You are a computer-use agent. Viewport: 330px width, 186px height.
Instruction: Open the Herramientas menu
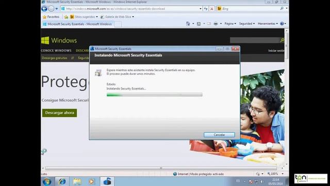pos(268,24)
